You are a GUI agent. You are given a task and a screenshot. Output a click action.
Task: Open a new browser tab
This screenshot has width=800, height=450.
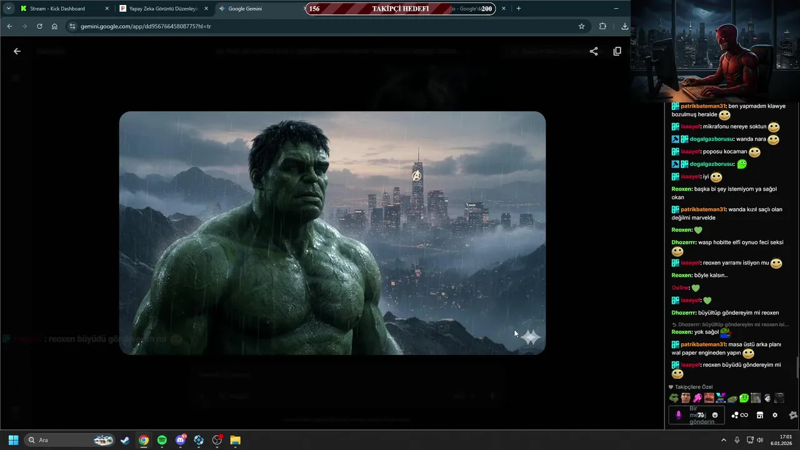(x=518, y=9)
